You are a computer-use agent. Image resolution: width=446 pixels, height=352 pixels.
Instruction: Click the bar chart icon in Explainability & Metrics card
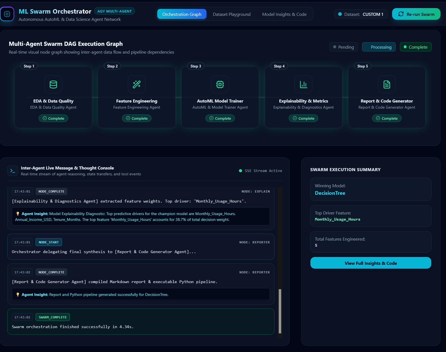pos(303,84)
